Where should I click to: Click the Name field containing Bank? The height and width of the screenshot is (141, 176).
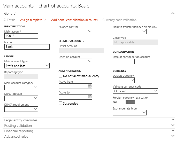click(27, 47)
